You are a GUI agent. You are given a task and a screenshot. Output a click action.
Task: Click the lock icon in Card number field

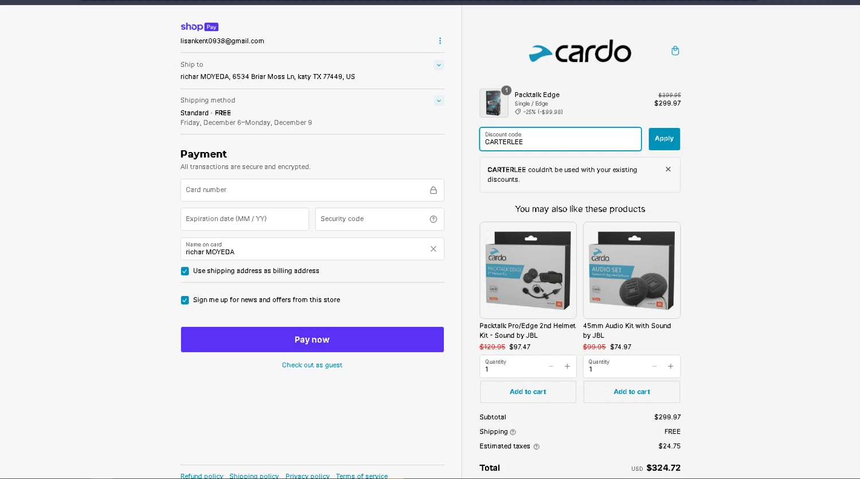pyautogui.click(x=433, y=190)
